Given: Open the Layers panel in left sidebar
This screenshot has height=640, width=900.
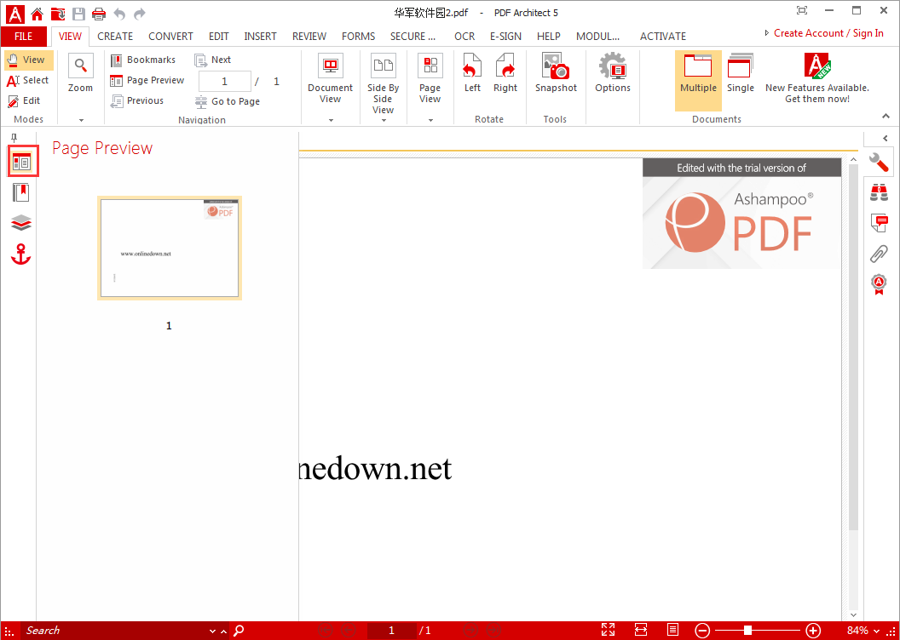Looking at the screenshot, I should click(x=21, y=223).
